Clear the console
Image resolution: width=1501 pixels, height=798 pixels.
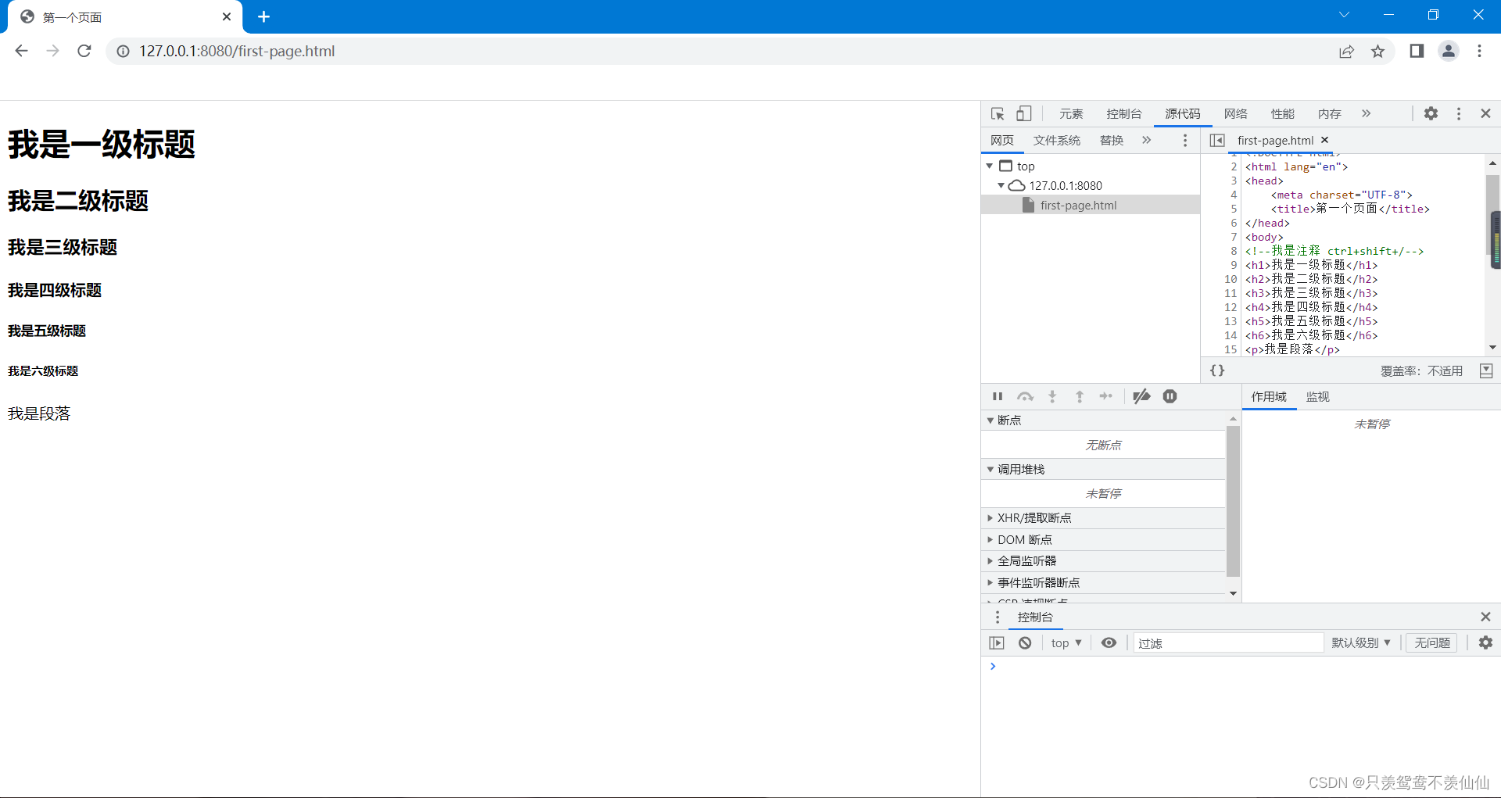click(x=1025, y=642)
